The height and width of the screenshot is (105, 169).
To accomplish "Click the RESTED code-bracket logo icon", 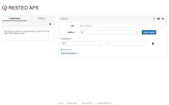I will 5,8.
